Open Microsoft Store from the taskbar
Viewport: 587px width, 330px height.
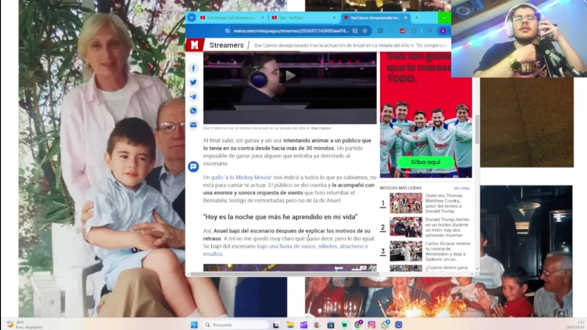coord(331,325)
